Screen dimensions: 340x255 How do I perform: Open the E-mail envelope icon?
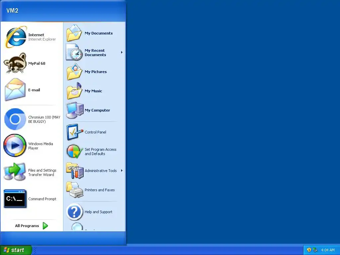[15, 90]
